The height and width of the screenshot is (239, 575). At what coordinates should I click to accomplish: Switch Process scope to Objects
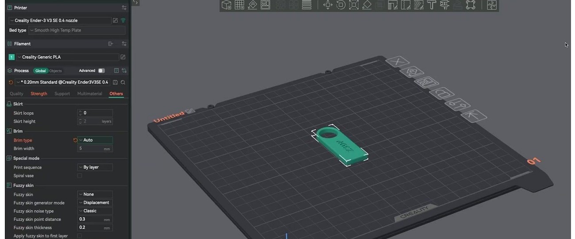coord(55,71)
